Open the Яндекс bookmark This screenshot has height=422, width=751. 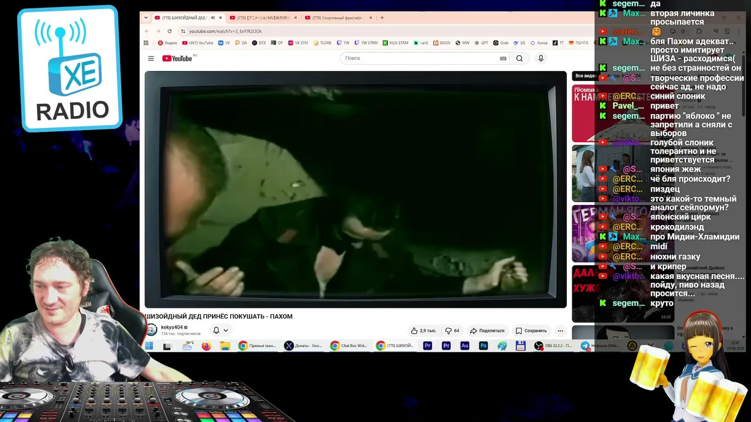(x=168, y=43)
